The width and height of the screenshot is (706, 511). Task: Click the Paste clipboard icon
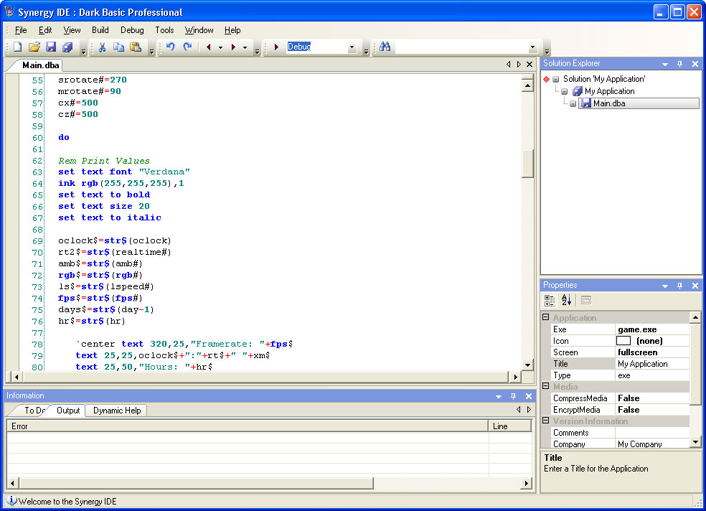(136, 47)
